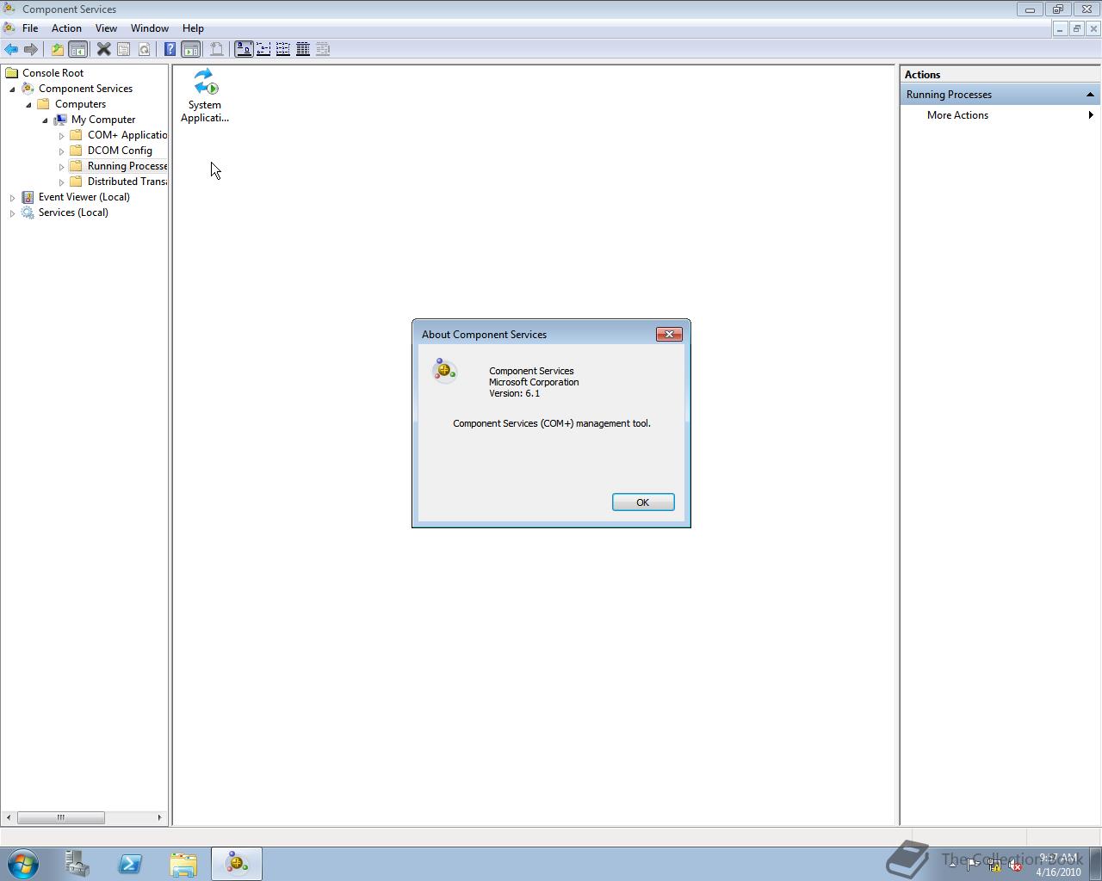Collapse the Component Services tree node
Screen dimensions: 1102x881
(x=12, y=89)
